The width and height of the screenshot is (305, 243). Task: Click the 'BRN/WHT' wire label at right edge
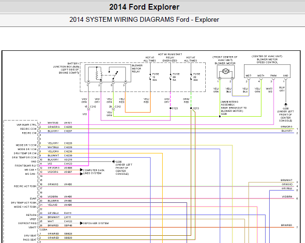(287, 180)
